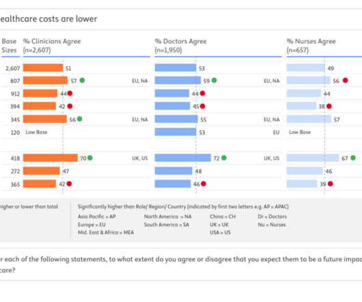Click the Doctors value 48
362x302 pixels.
tap(198, 171)
